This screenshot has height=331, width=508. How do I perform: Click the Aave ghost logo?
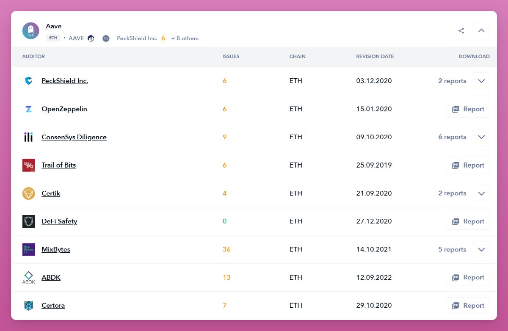(x=30, y=30)
